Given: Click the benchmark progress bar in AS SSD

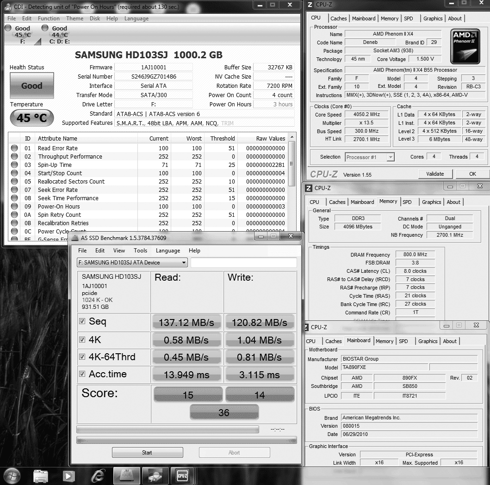Looking at the screenshot, I should (167, 430).
